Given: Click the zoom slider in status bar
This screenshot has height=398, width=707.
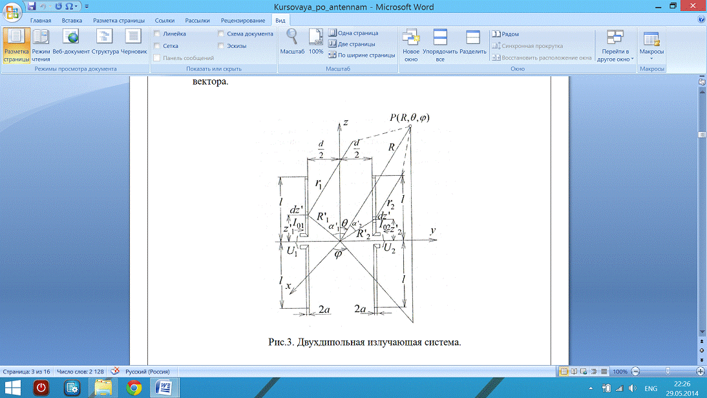Looking at the screenshot, I should click(668, 372).
